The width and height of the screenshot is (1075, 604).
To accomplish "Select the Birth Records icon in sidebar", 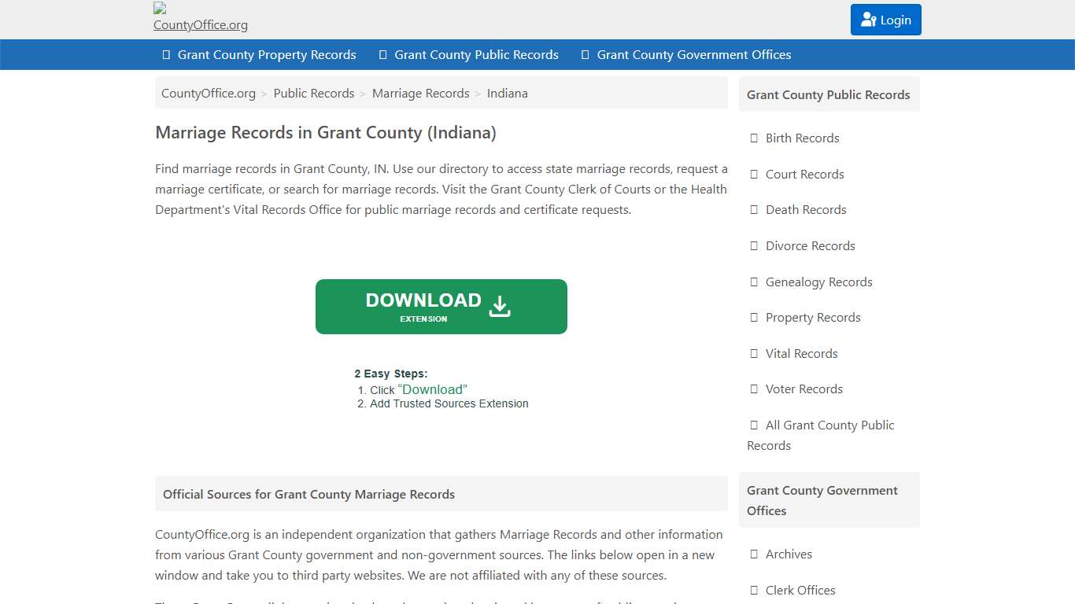I will [753, 138].
